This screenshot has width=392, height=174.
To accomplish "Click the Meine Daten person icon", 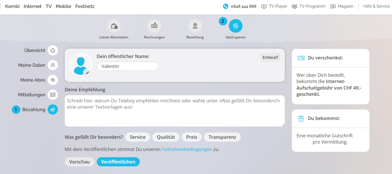I will tap(53, 65).
